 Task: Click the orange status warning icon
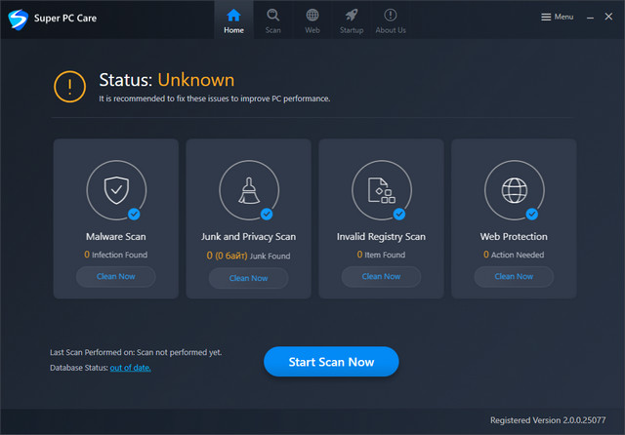[69, 87]
